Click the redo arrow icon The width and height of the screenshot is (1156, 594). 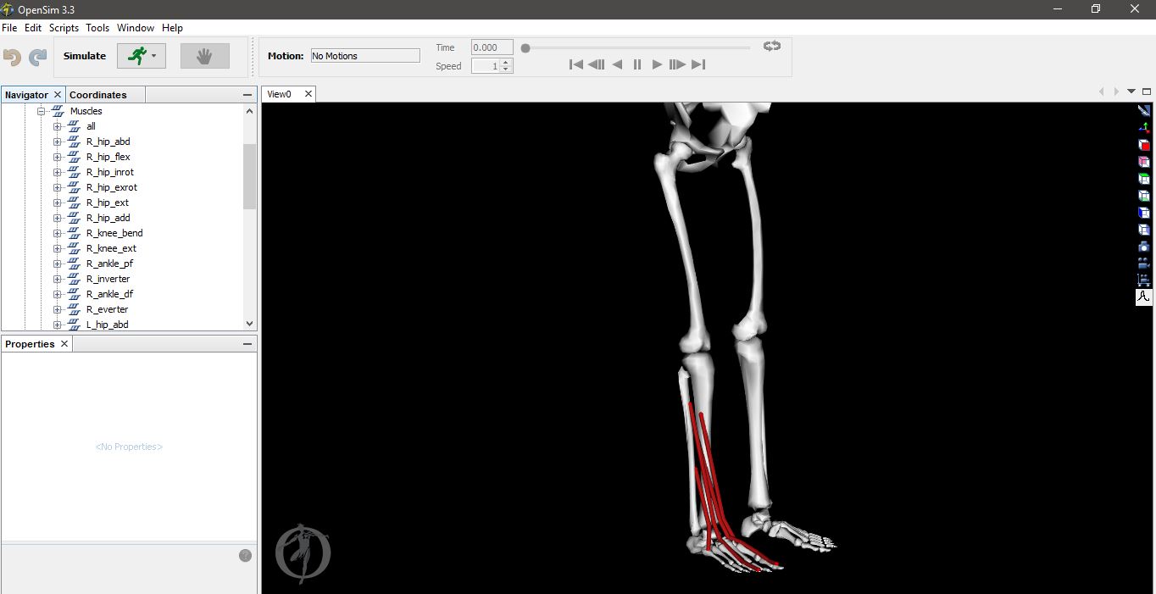click(38, 57)
